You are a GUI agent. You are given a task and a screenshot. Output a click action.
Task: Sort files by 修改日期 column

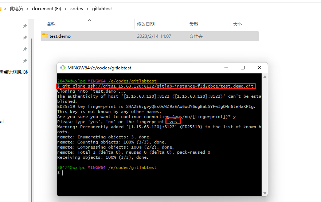(x=145, y=24)
